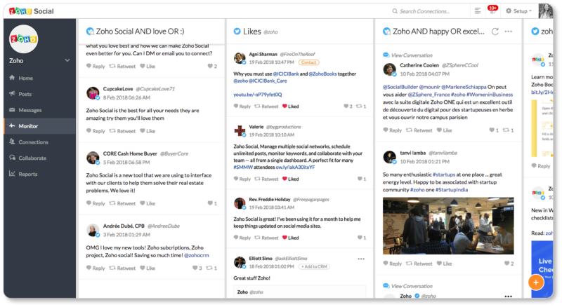Viewport: 562px width, 307px height.
Task: Click the Search Connections field
Action: 429,11
